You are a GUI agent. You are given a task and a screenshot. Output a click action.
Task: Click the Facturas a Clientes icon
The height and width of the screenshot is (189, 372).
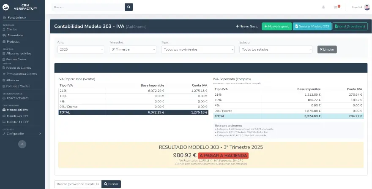[x=4, y=86]
